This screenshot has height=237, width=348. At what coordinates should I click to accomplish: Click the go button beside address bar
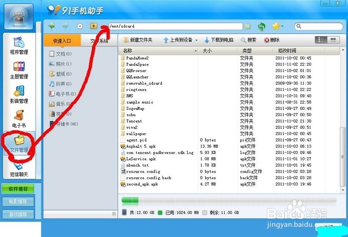[x=248, y=26]
